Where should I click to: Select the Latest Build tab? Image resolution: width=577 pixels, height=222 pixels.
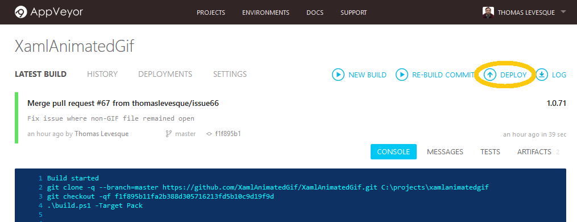tap(40, 74)
